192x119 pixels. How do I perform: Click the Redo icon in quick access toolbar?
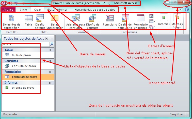(24, 3)
